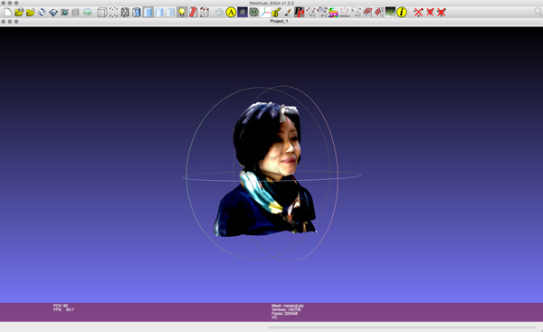Click the search magnifier in the toolbar

(538, 12)
